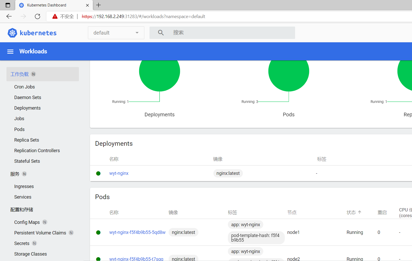Image resolution: width=412 pixels, height=261 pixels.
Task: Click the insecure connection warning icon
Action: click(x=55, y=17)
